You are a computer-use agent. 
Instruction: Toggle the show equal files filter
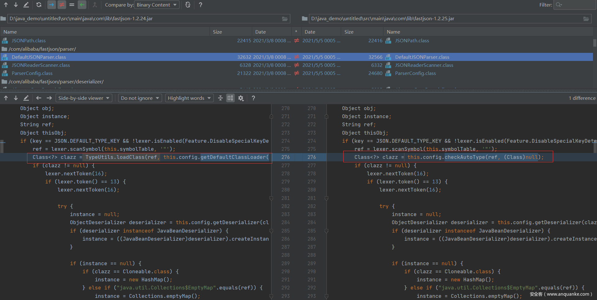(x=72, y=5)
